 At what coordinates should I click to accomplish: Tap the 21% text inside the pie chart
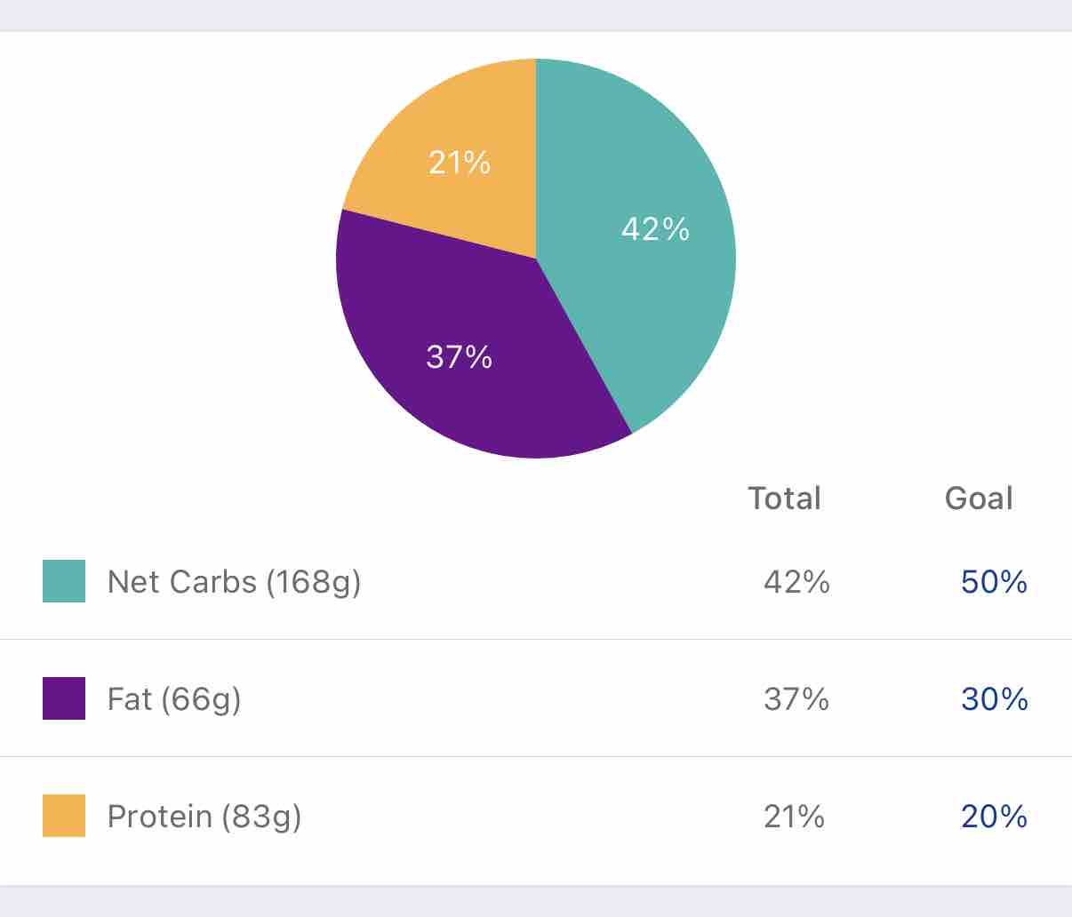pyautogui.click(x=459, y=163)
